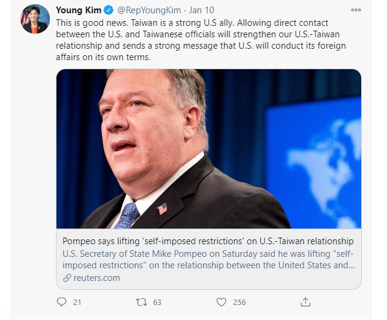
Task: Click the tweet body text
Action: click(201, 40)
